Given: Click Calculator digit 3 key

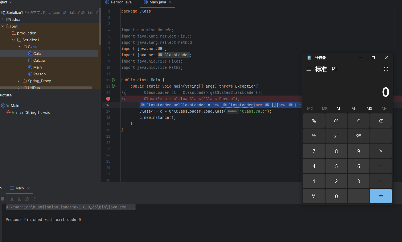Looking at the screenshot, I should 359,181.
